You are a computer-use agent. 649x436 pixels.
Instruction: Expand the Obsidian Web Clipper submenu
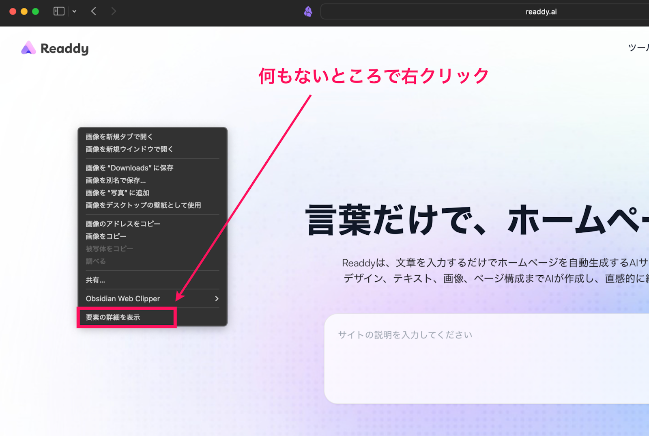[x=122, y=298]
